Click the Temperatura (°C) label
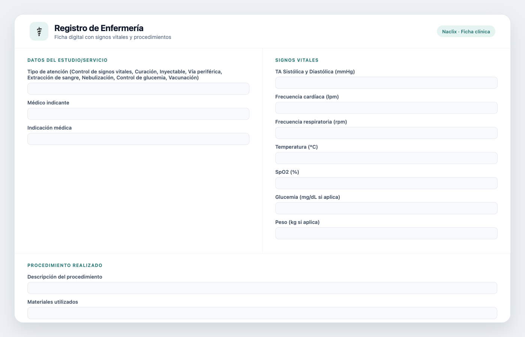This screenshot has height=337, width=525. tap(297, 147)
